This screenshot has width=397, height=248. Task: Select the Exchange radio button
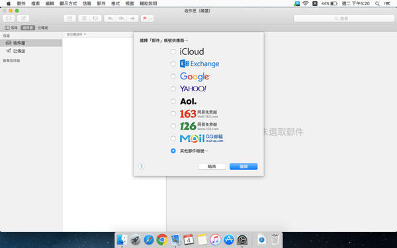(173, 64)
